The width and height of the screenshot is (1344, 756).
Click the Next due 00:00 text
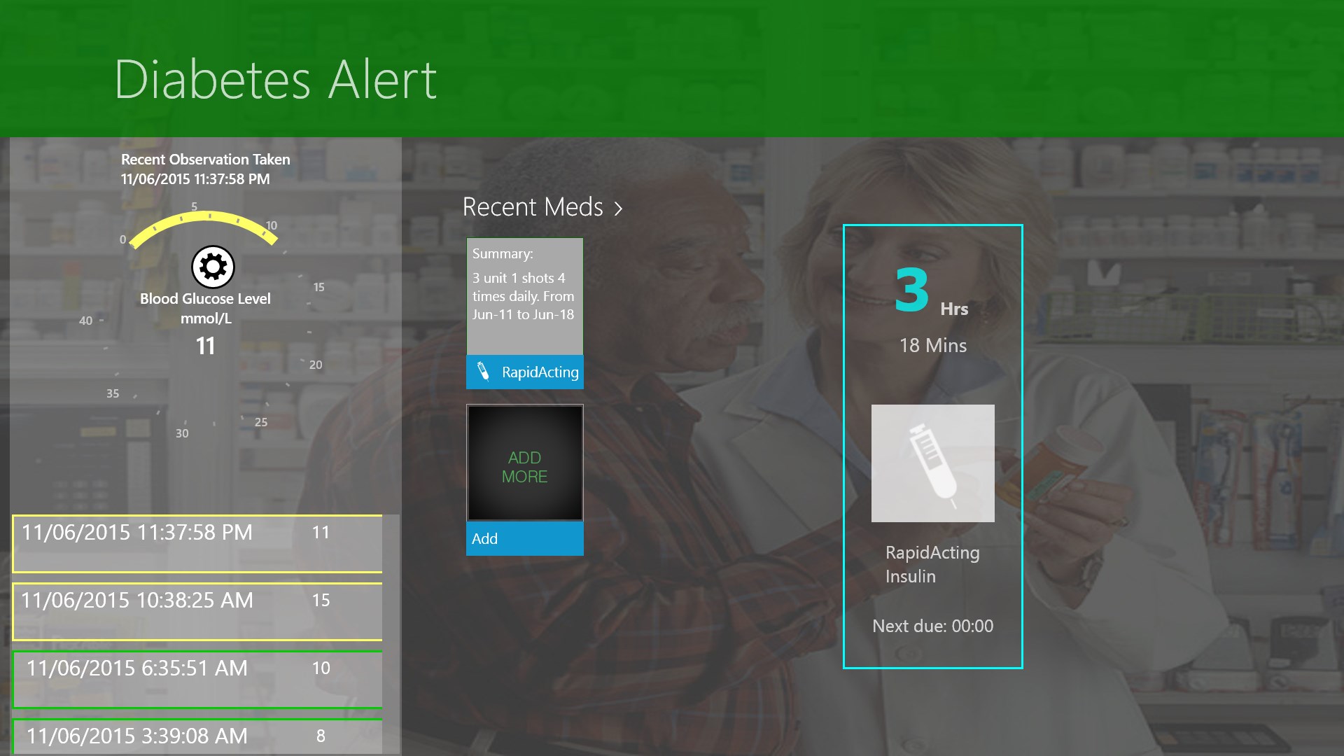[x=932, y=626]
